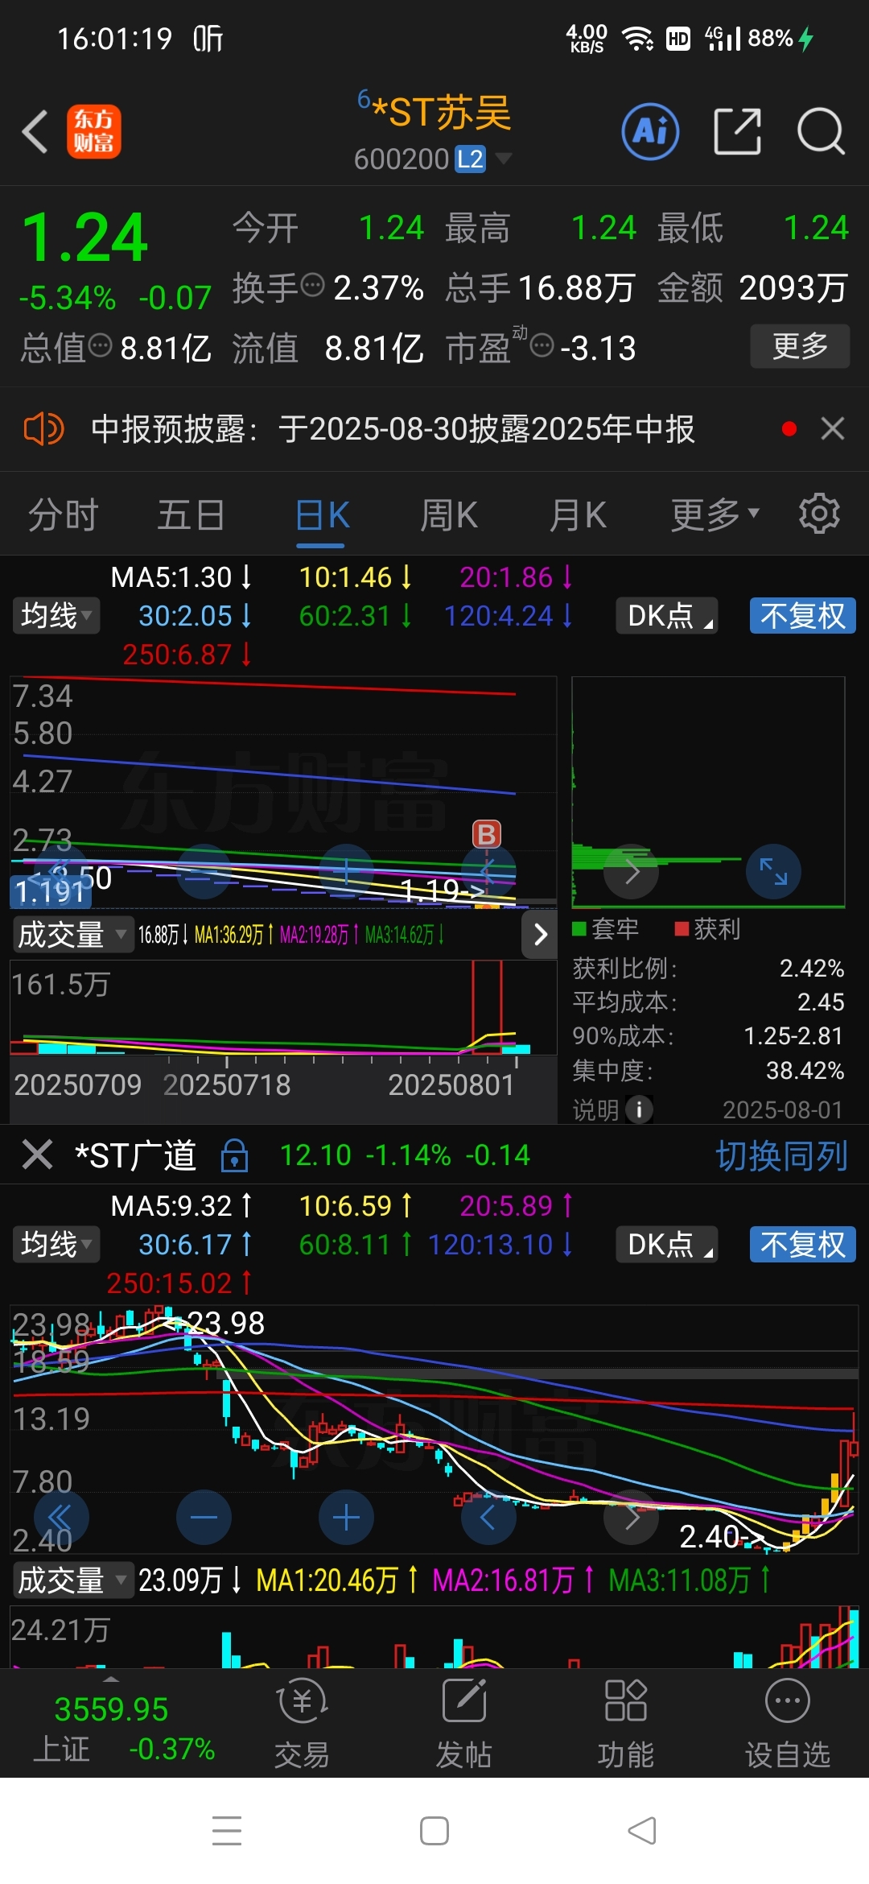Tap 上证 index value 3559.95

pyautogui.click(x=111, y=1708)
